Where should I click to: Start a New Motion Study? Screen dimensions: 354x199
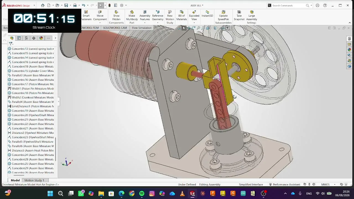tap(170, 17)
